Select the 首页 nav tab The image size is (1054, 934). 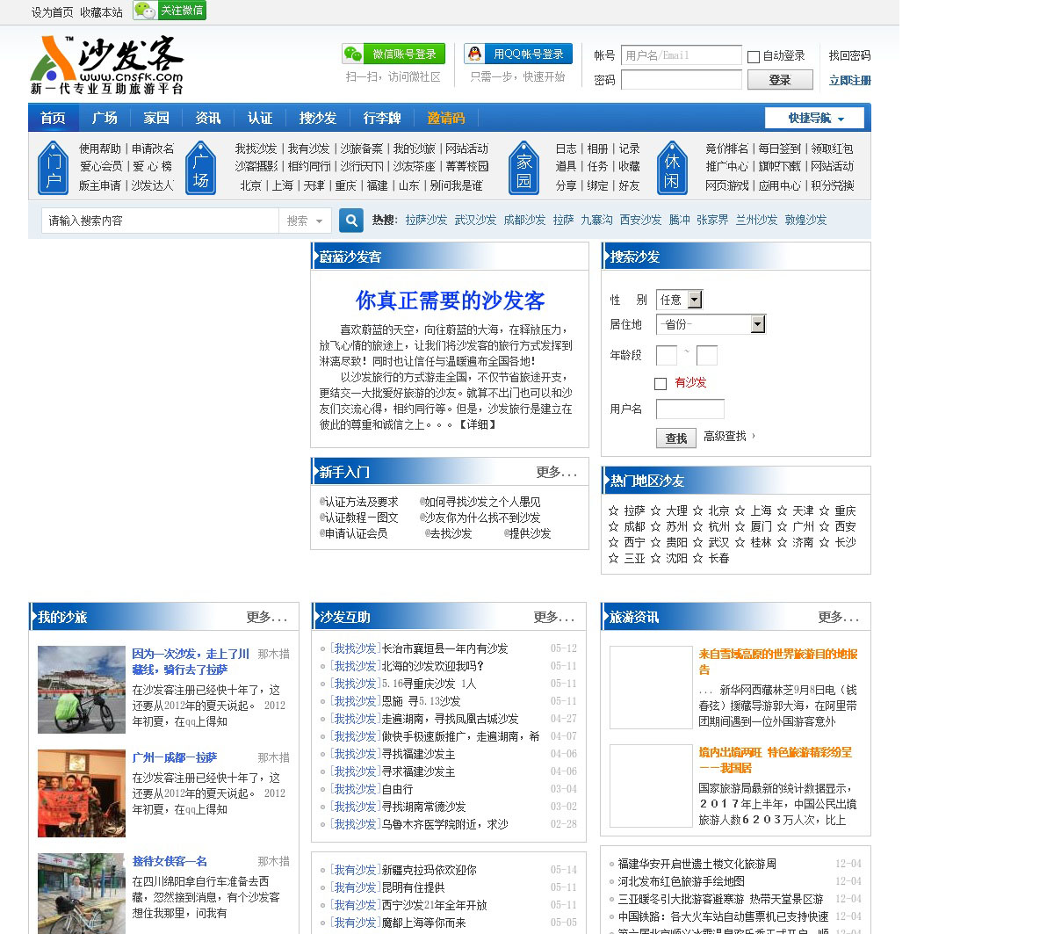coord(54,118)
